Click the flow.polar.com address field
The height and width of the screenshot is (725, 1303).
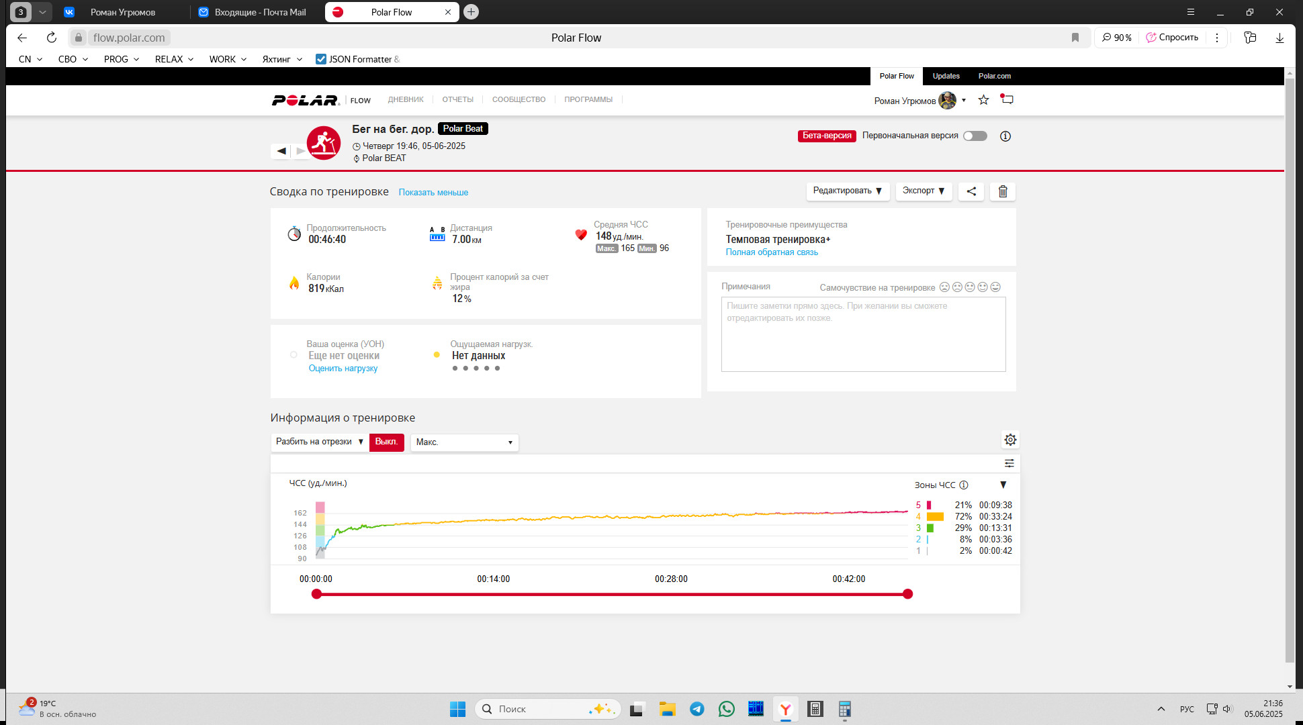click(129, 38)
